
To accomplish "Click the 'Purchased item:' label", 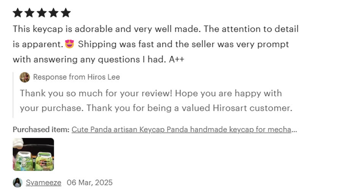I will point(41,130).
